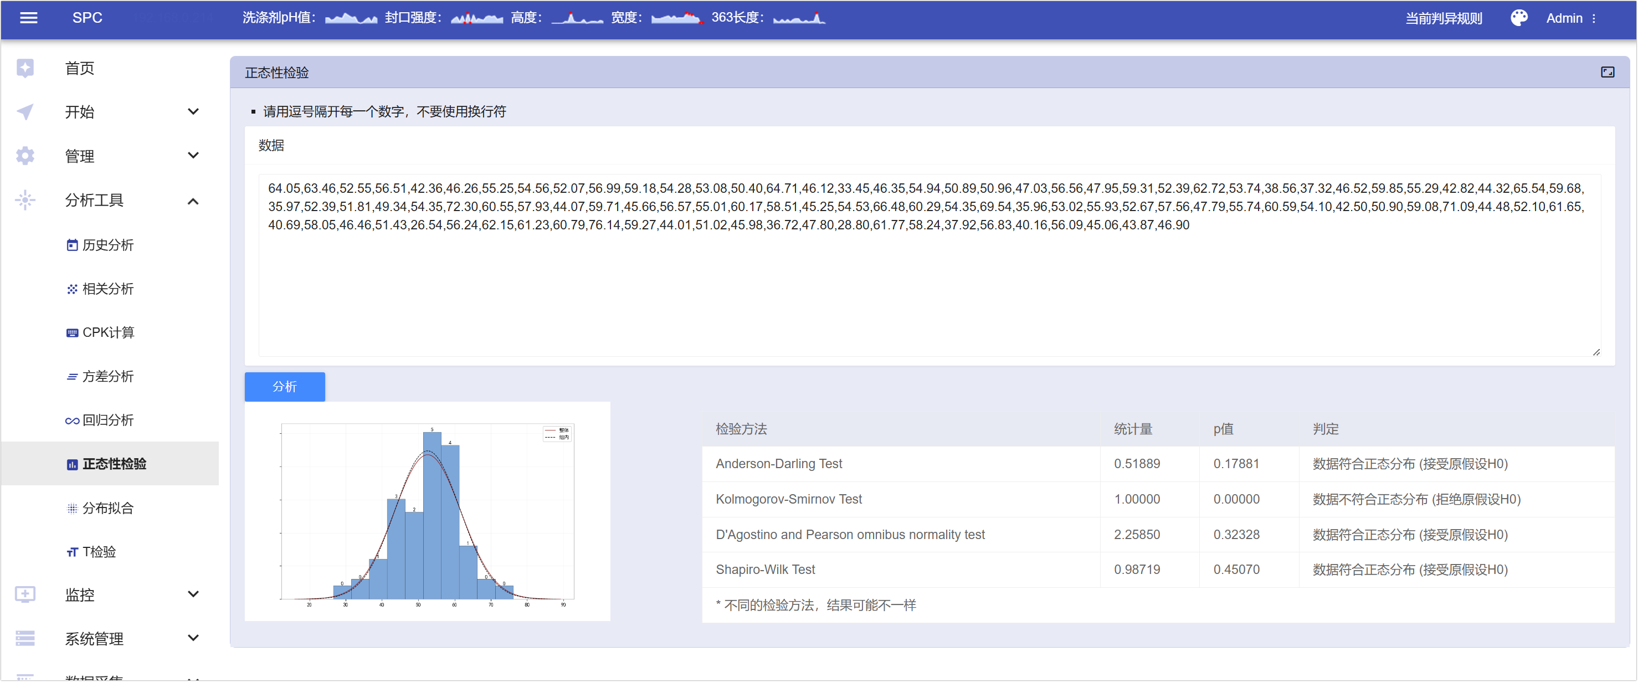This screenshot has width=1638, height=682.
Task: Expand the 系统管理 menu chevron
Action: [x=193, y=638]
